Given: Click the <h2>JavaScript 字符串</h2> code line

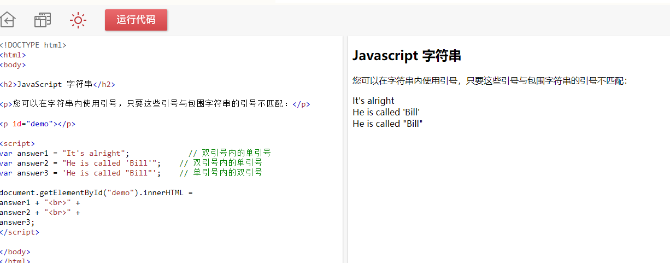Looking at the screenshot, I should pyautogui.click(x=57, y=84).
